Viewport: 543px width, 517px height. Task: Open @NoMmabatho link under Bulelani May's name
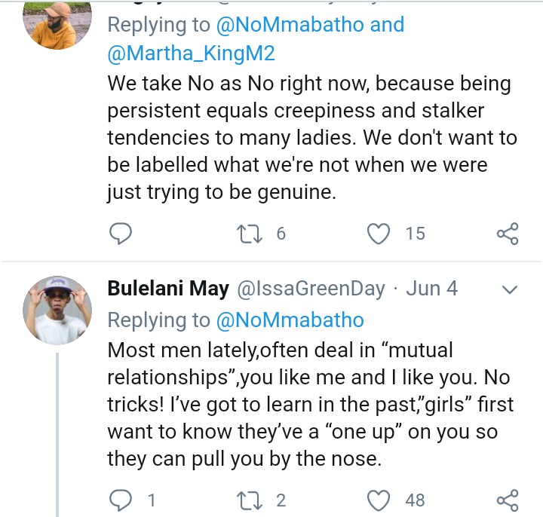pyautogui.click(x=290, y=320)
